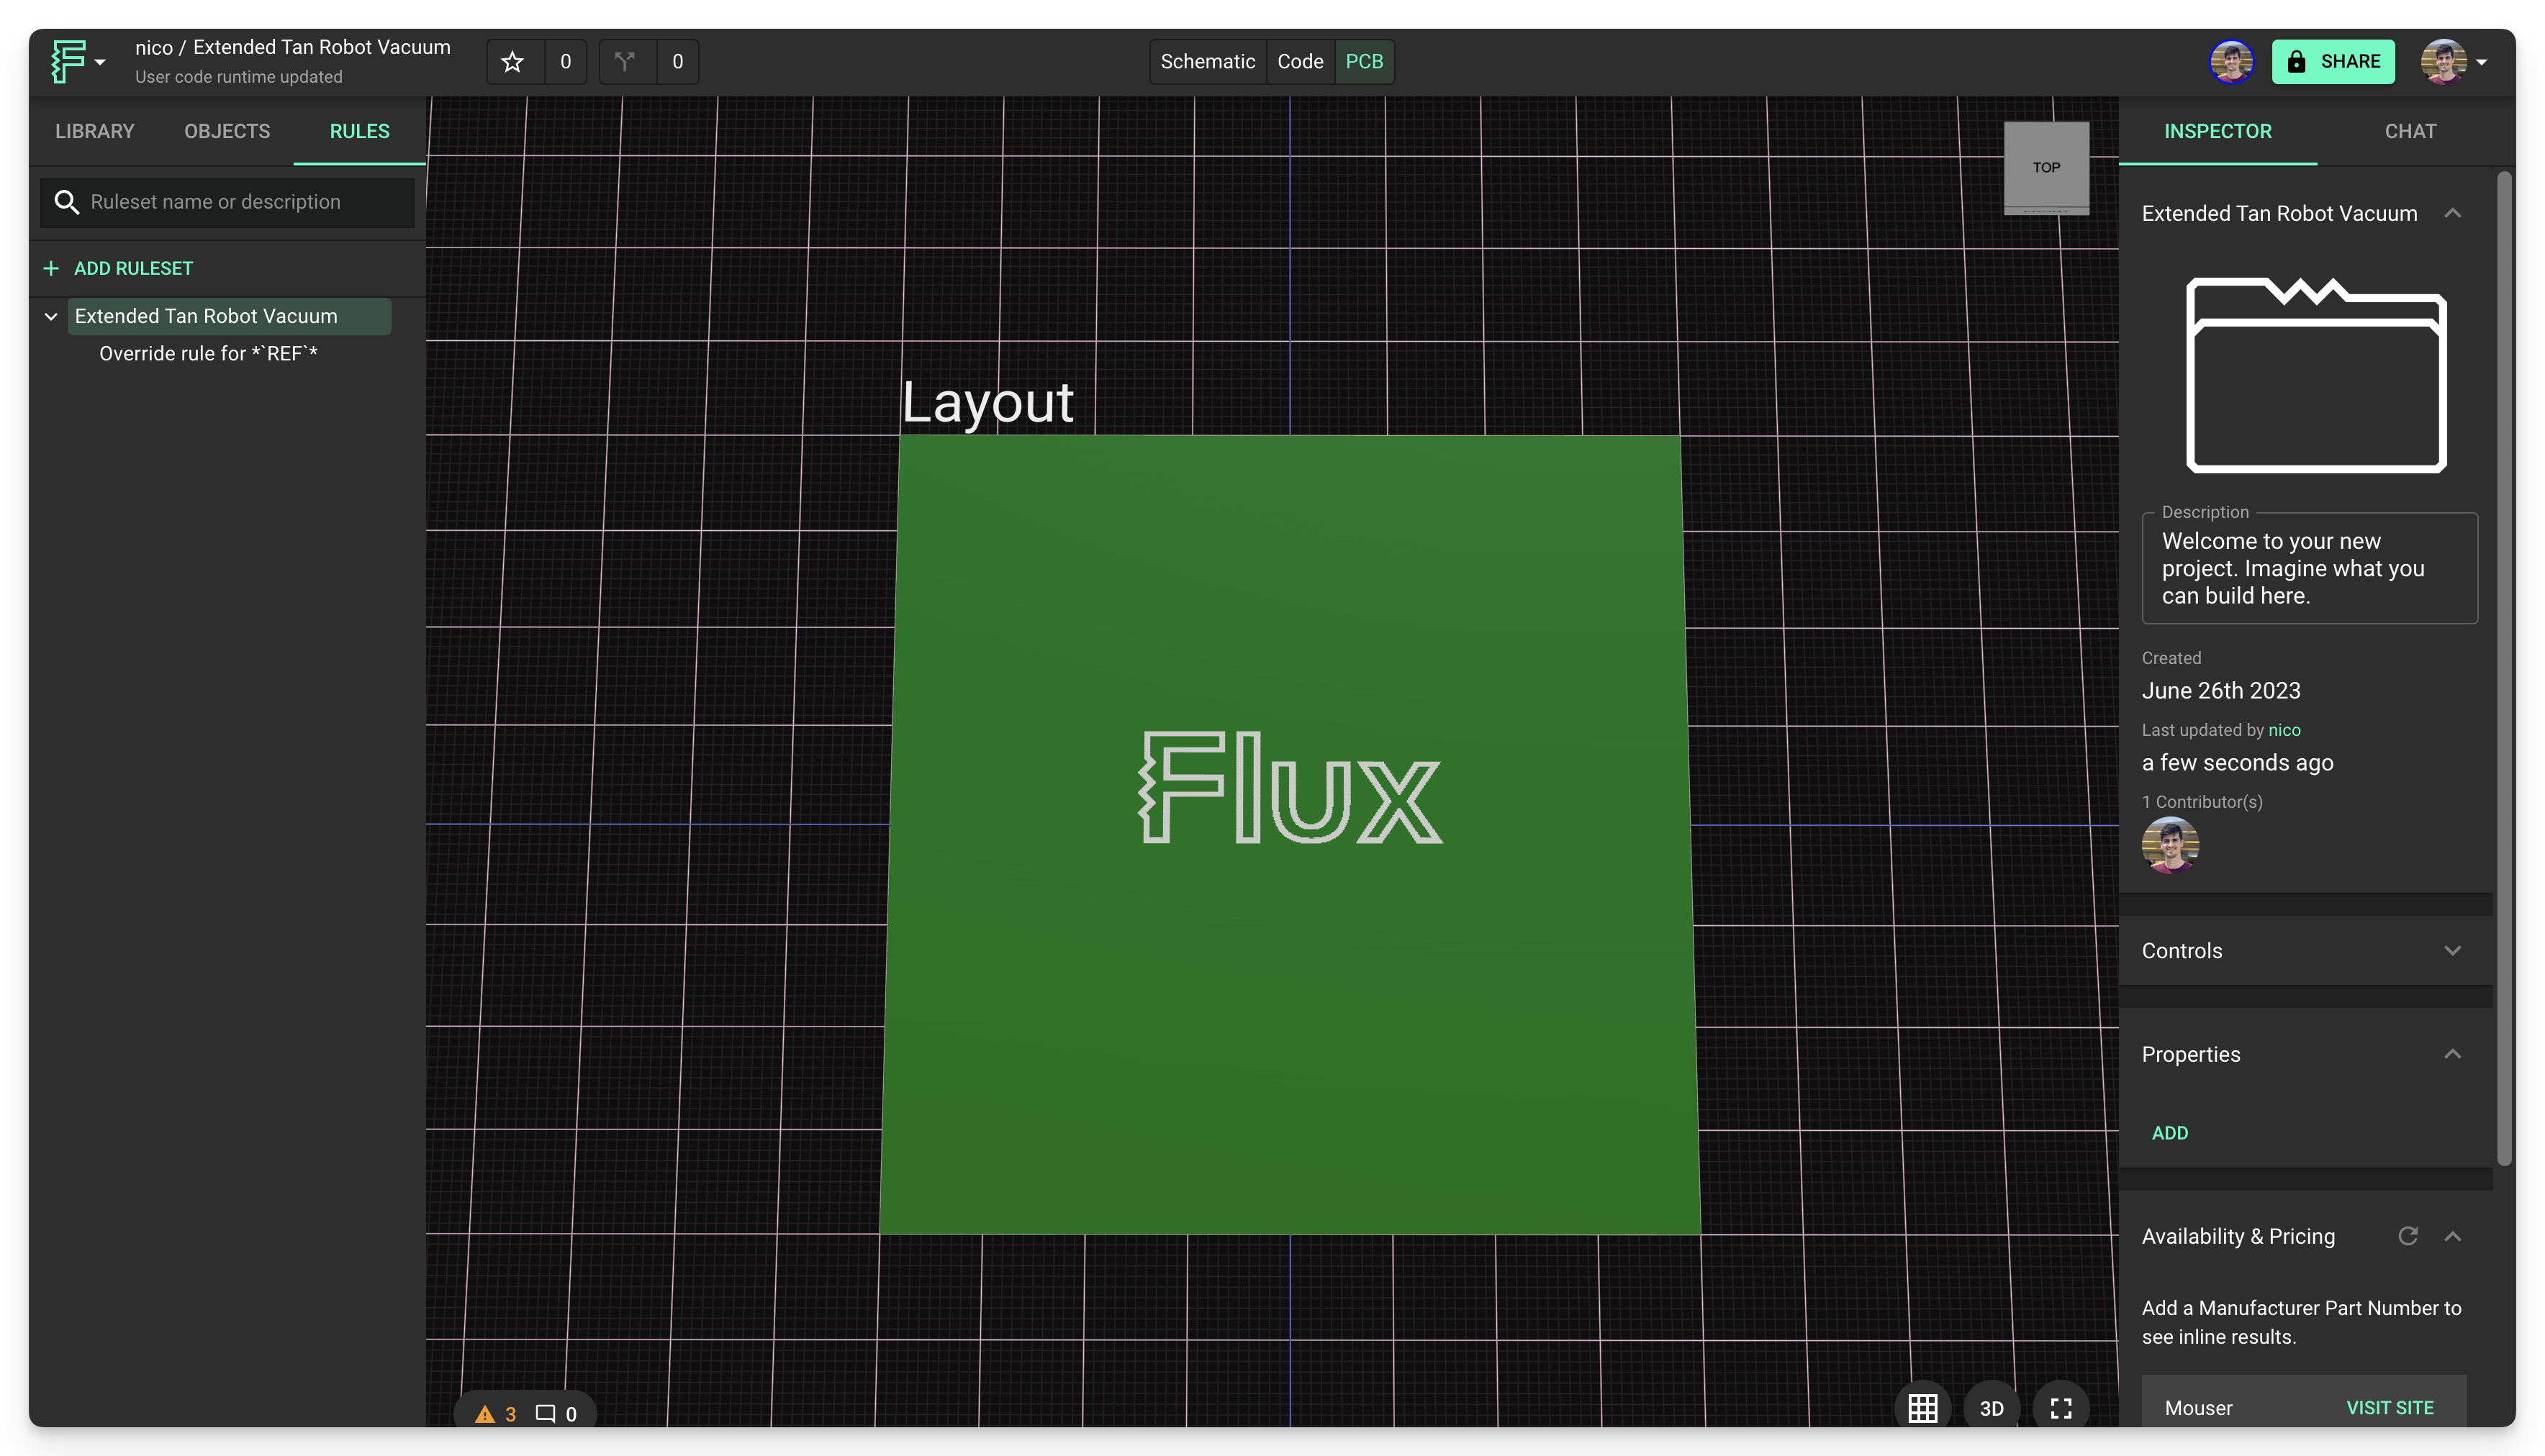
Task: Click the Created date June 26th 2023
Action: tap(2221, 690)
